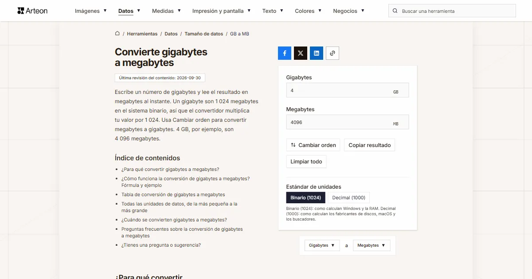Open the Tamaño de datos breadcrumb link

pyautogui.click(x=204, y=34)
